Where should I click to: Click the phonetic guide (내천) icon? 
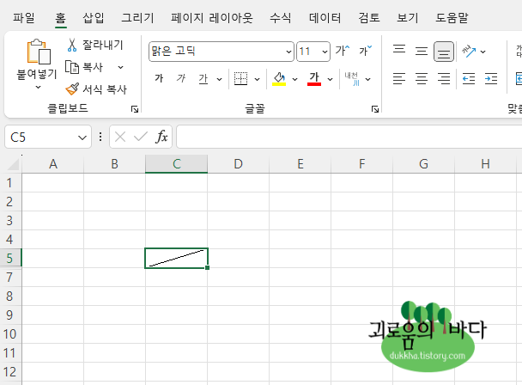352,79
